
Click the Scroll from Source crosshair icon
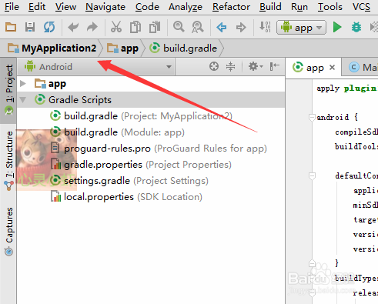pos(214,66)
